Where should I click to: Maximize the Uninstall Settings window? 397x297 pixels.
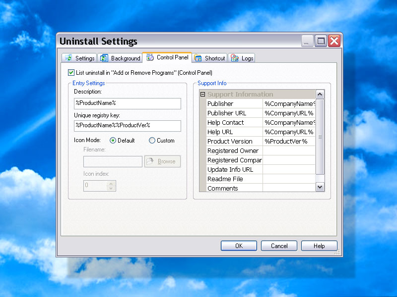pyautogui.click(x=321, y=41)
